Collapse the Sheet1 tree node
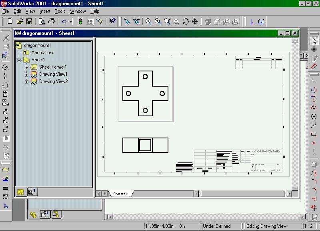This screenshot has width=320, height=231. 19,60
